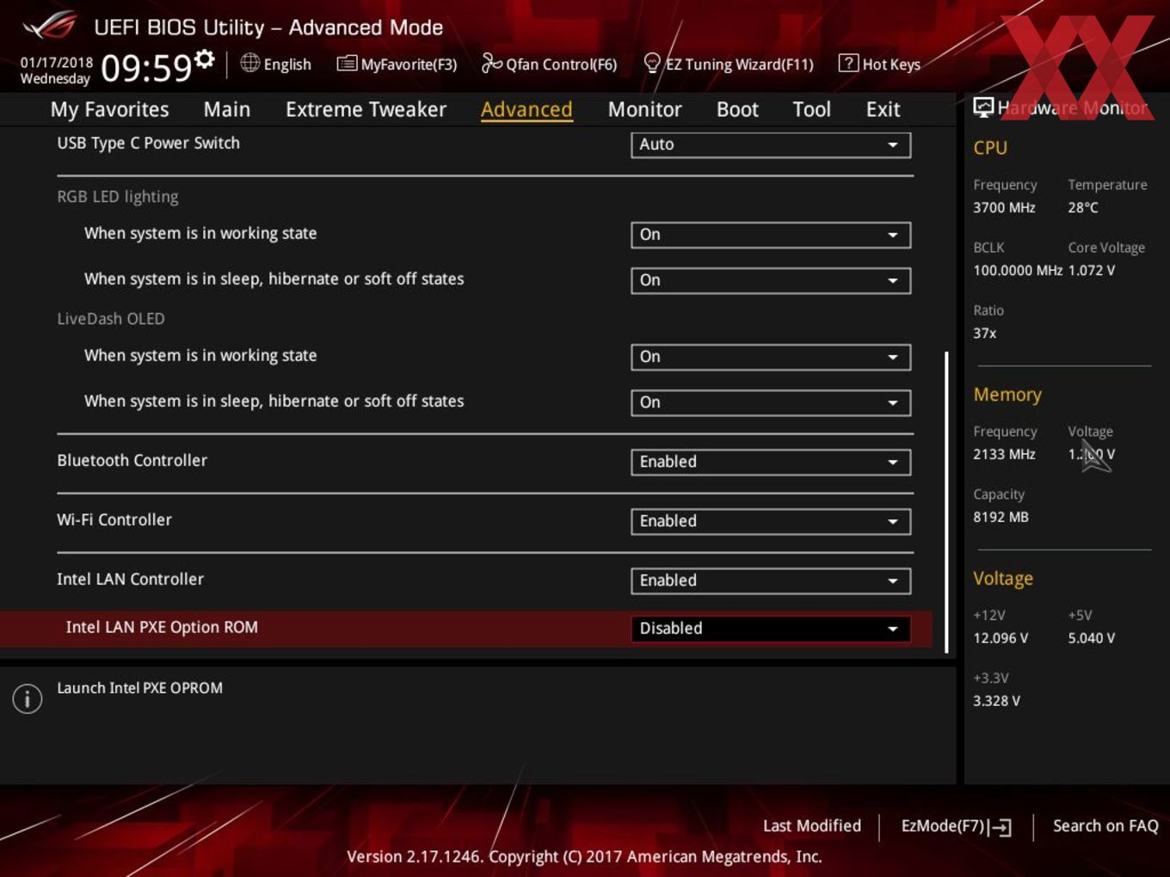The image size is (1170, 877).
Task: Select Intel LAN PXE Option ROM row
Action: pos(465,629)
